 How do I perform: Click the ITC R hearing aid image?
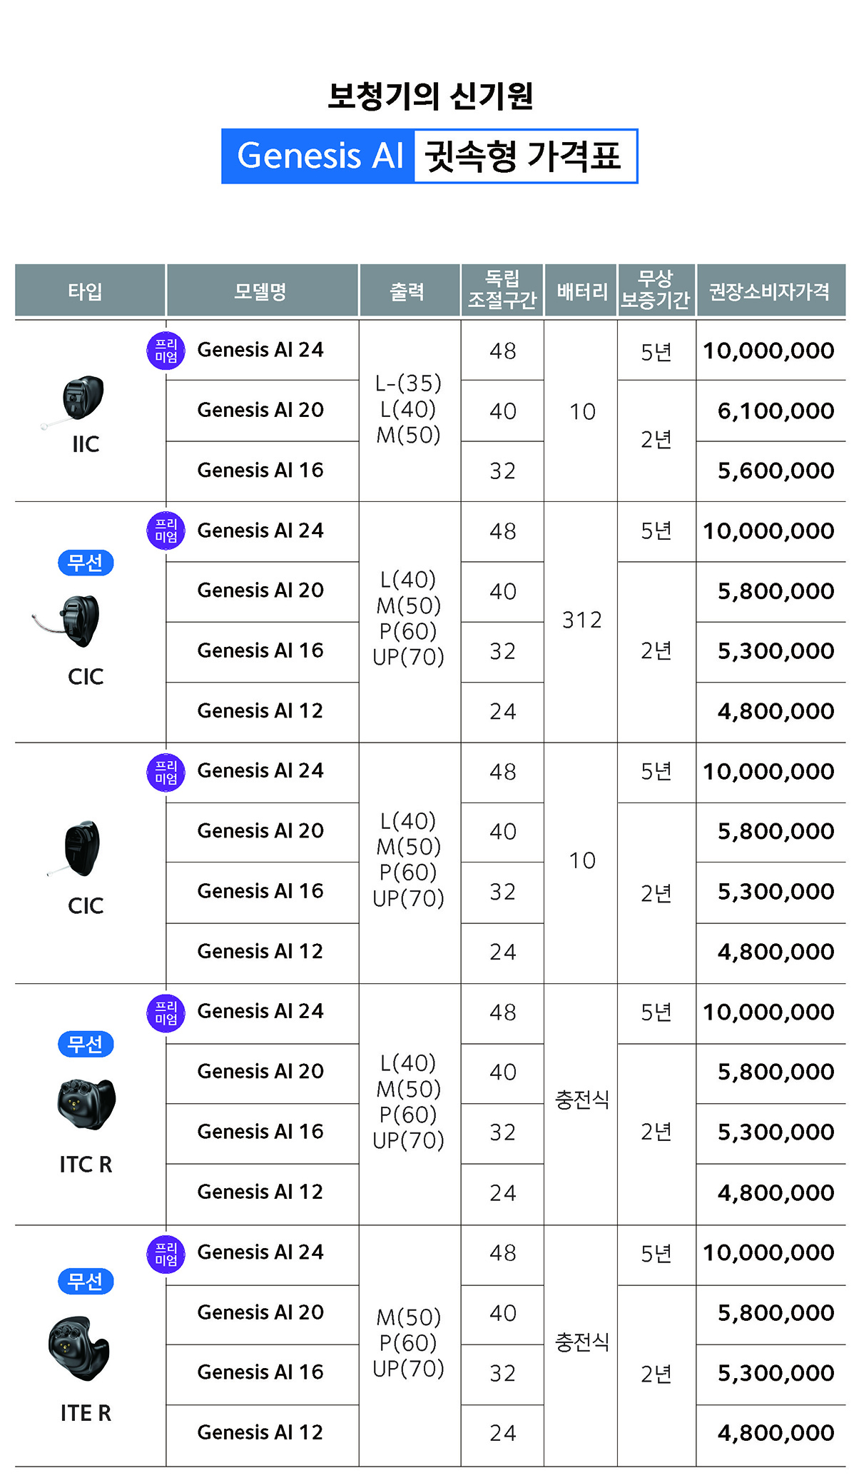tap(86, 1104)
